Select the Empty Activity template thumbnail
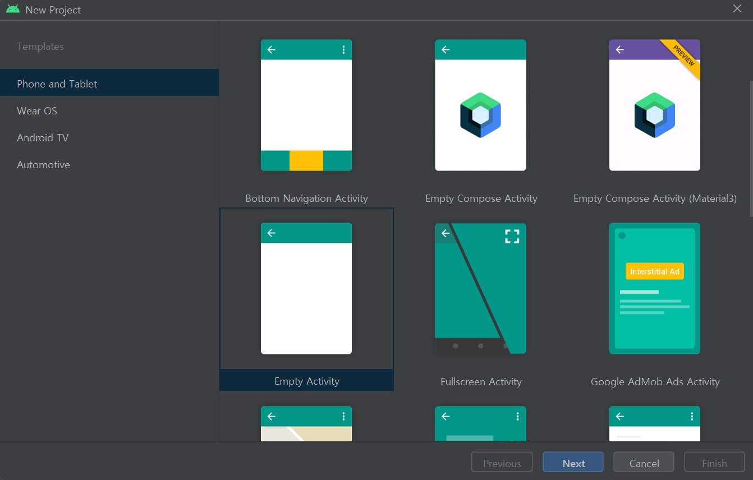The width and height of the screenshot is (753, 480). tap(306, 288)
